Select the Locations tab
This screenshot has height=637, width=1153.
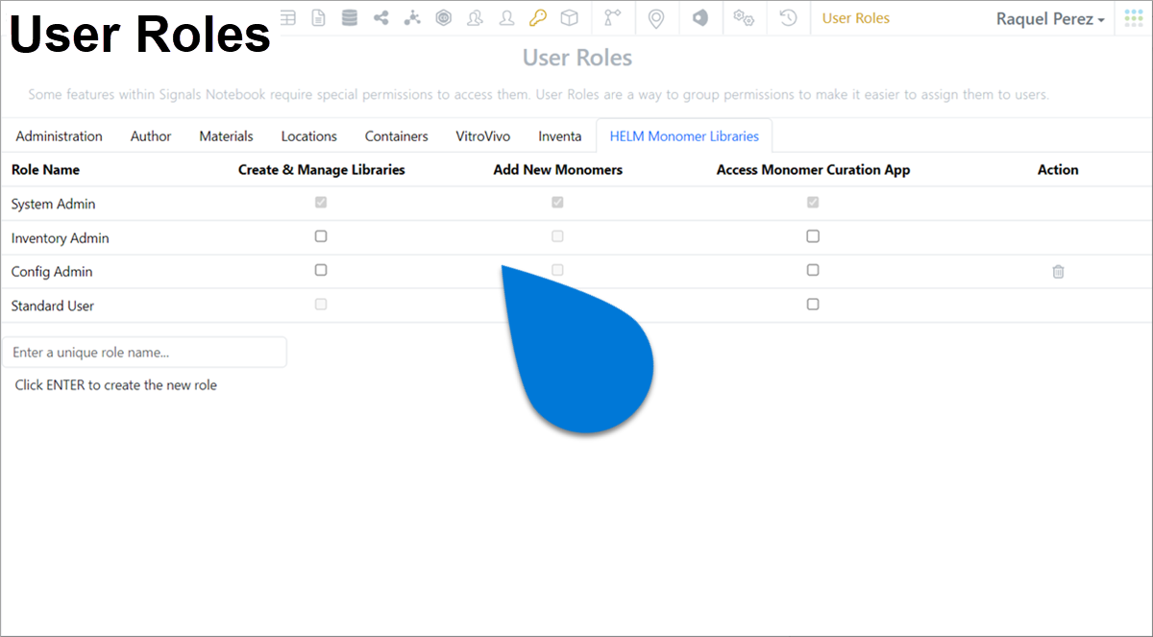[309, 136]
